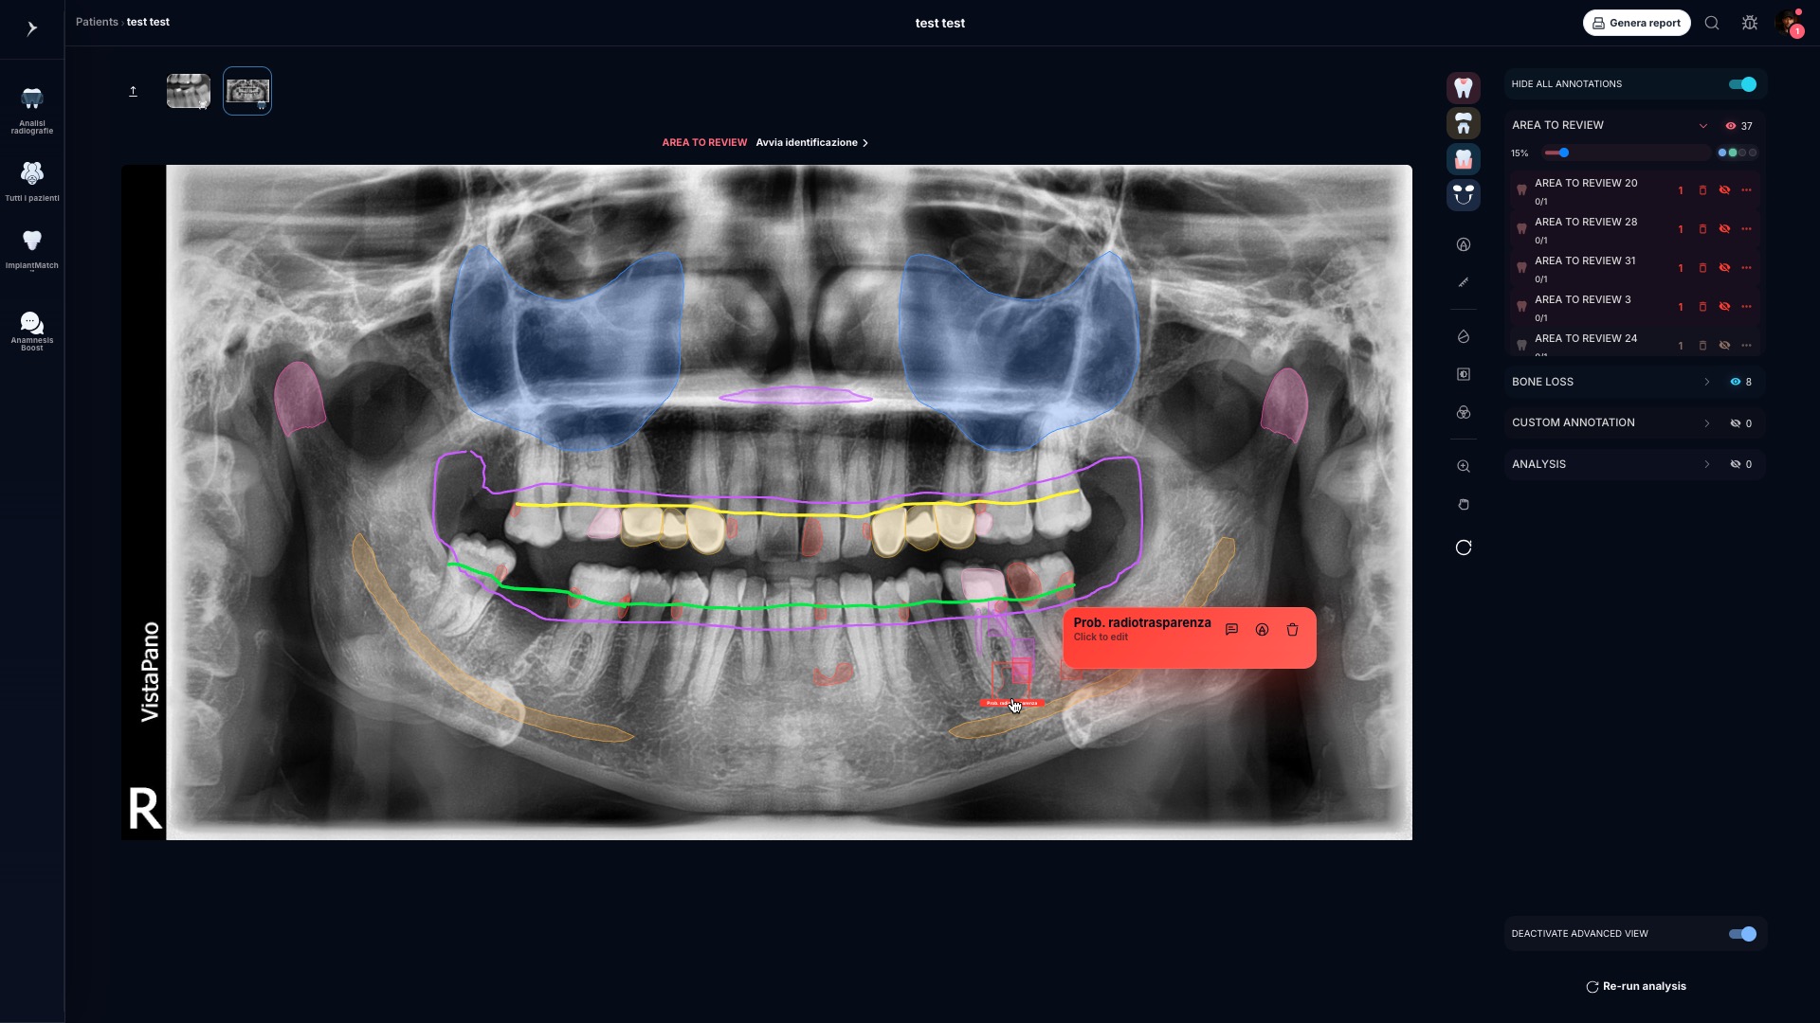The image size is (1820, 1023).
Task: Reset view with the circular arrow icon
Action: tap(1464, 547)
